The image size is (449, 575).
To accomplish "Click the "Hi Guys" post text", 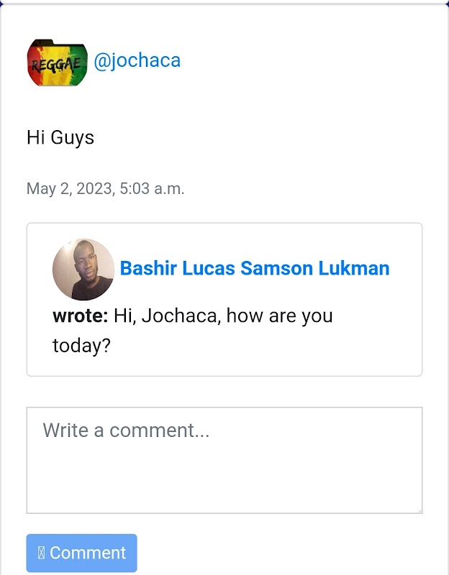I will [x=60, y=137].
